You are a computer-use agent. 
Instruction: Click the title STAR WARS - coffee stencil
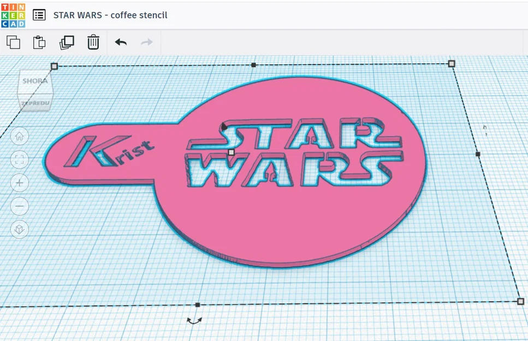pos(109,15)
